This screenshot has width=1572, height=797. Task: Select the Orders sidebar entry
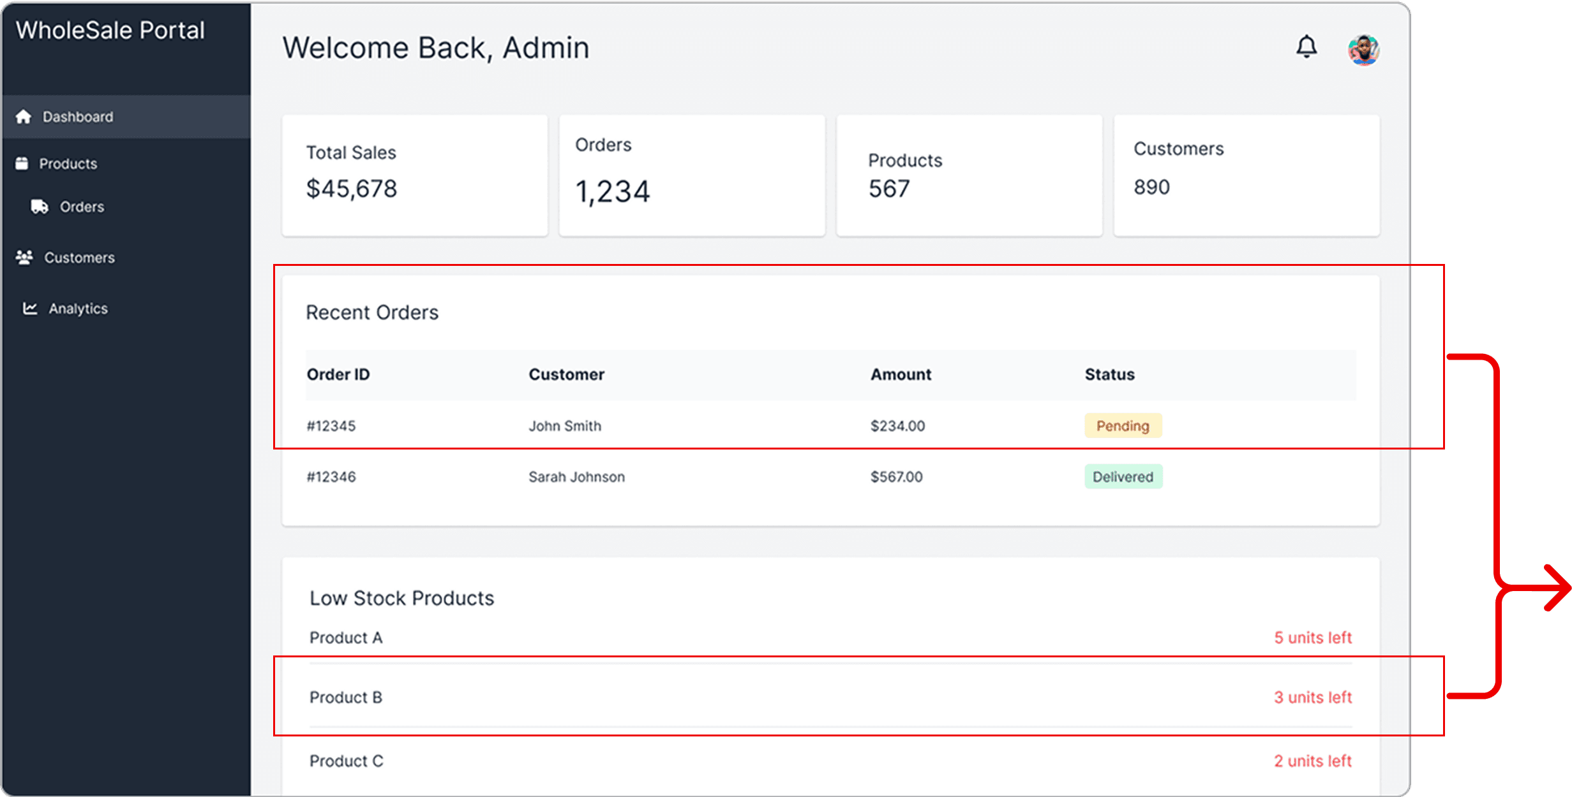pyautogui.click(x=82, y=207)
